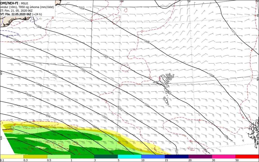
Task: Click the yellow 0.1–0.3 precipitation legend swatch
Action: pos(12,157)
